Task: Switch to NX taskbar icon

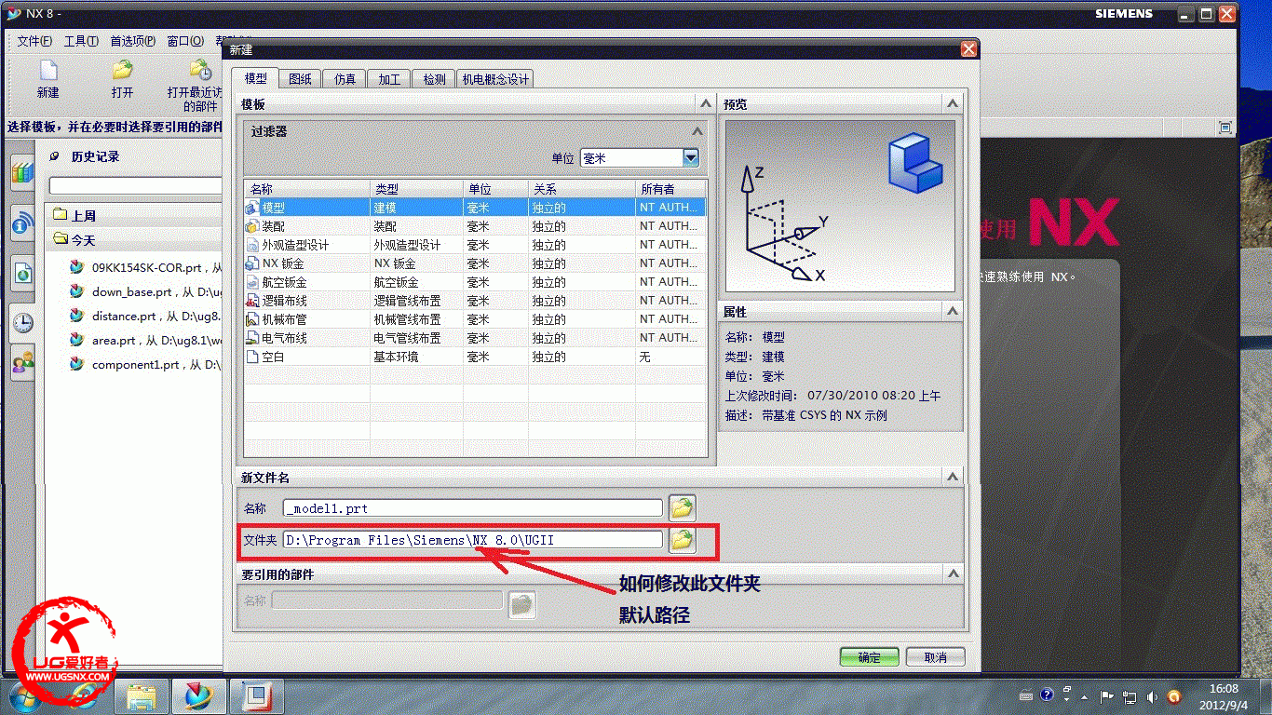Action: click(198, 696)
